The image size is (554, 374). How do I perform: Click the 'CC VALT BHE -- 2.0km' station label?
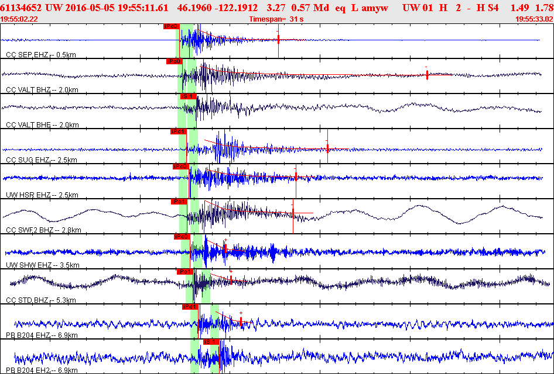(42, 124)
